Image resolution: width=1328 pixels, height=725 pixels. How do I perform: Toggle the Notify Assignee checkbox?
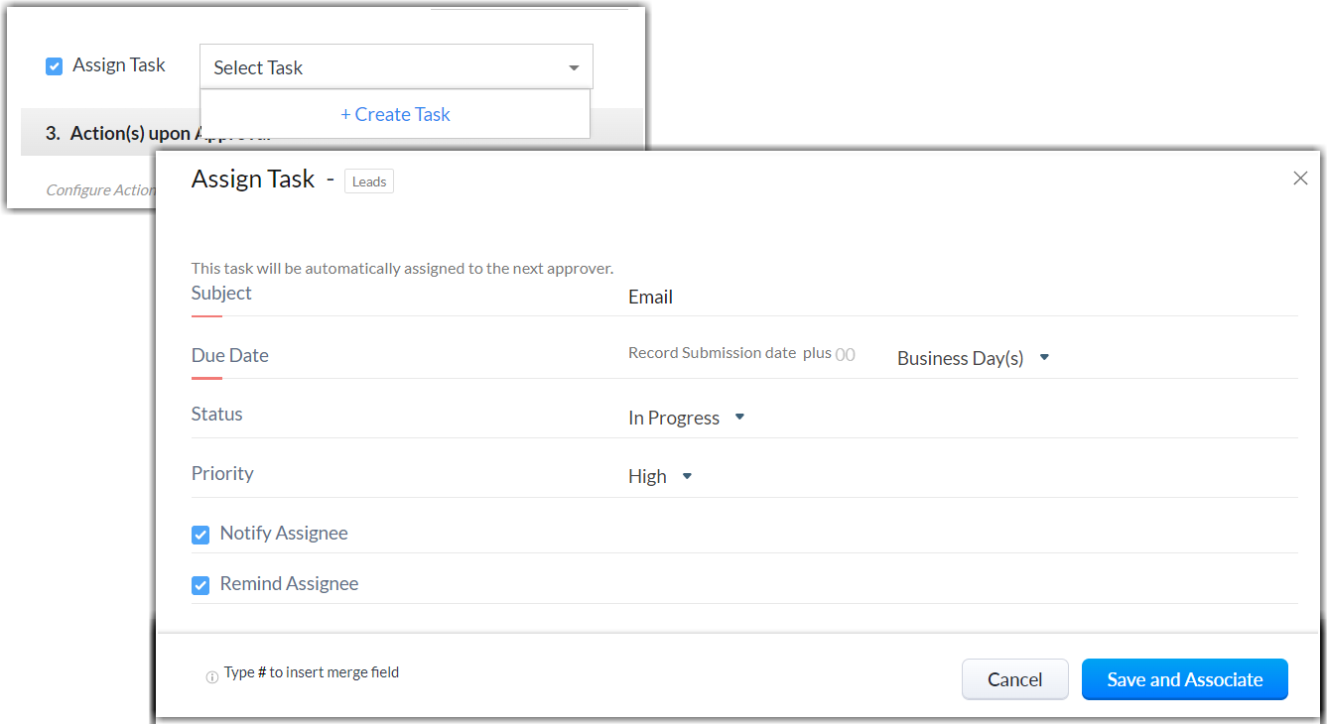tap(200, 535)
